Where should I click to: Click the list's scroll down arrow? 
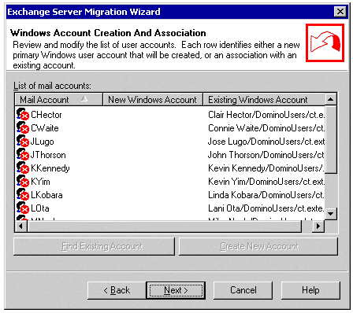331,213
